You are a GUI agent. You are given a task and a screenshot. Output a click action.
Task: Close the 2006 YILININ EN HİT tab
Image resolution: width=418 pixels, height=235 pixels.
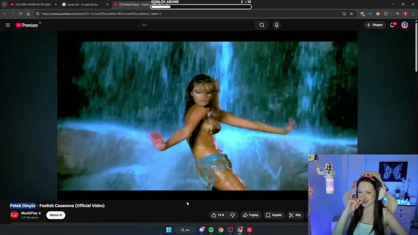coord(56,5)
